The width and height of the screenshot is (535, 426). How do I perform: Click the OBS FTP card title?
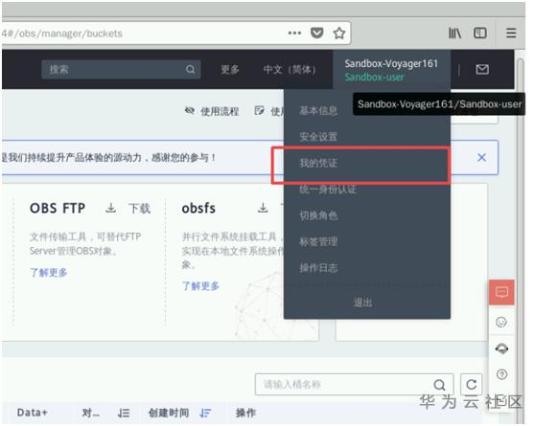(58, 208)
